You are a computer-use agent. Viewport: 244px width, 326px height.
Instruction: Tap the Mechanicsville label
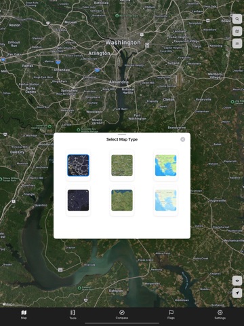pyautogui.click(x=233, y=240)
